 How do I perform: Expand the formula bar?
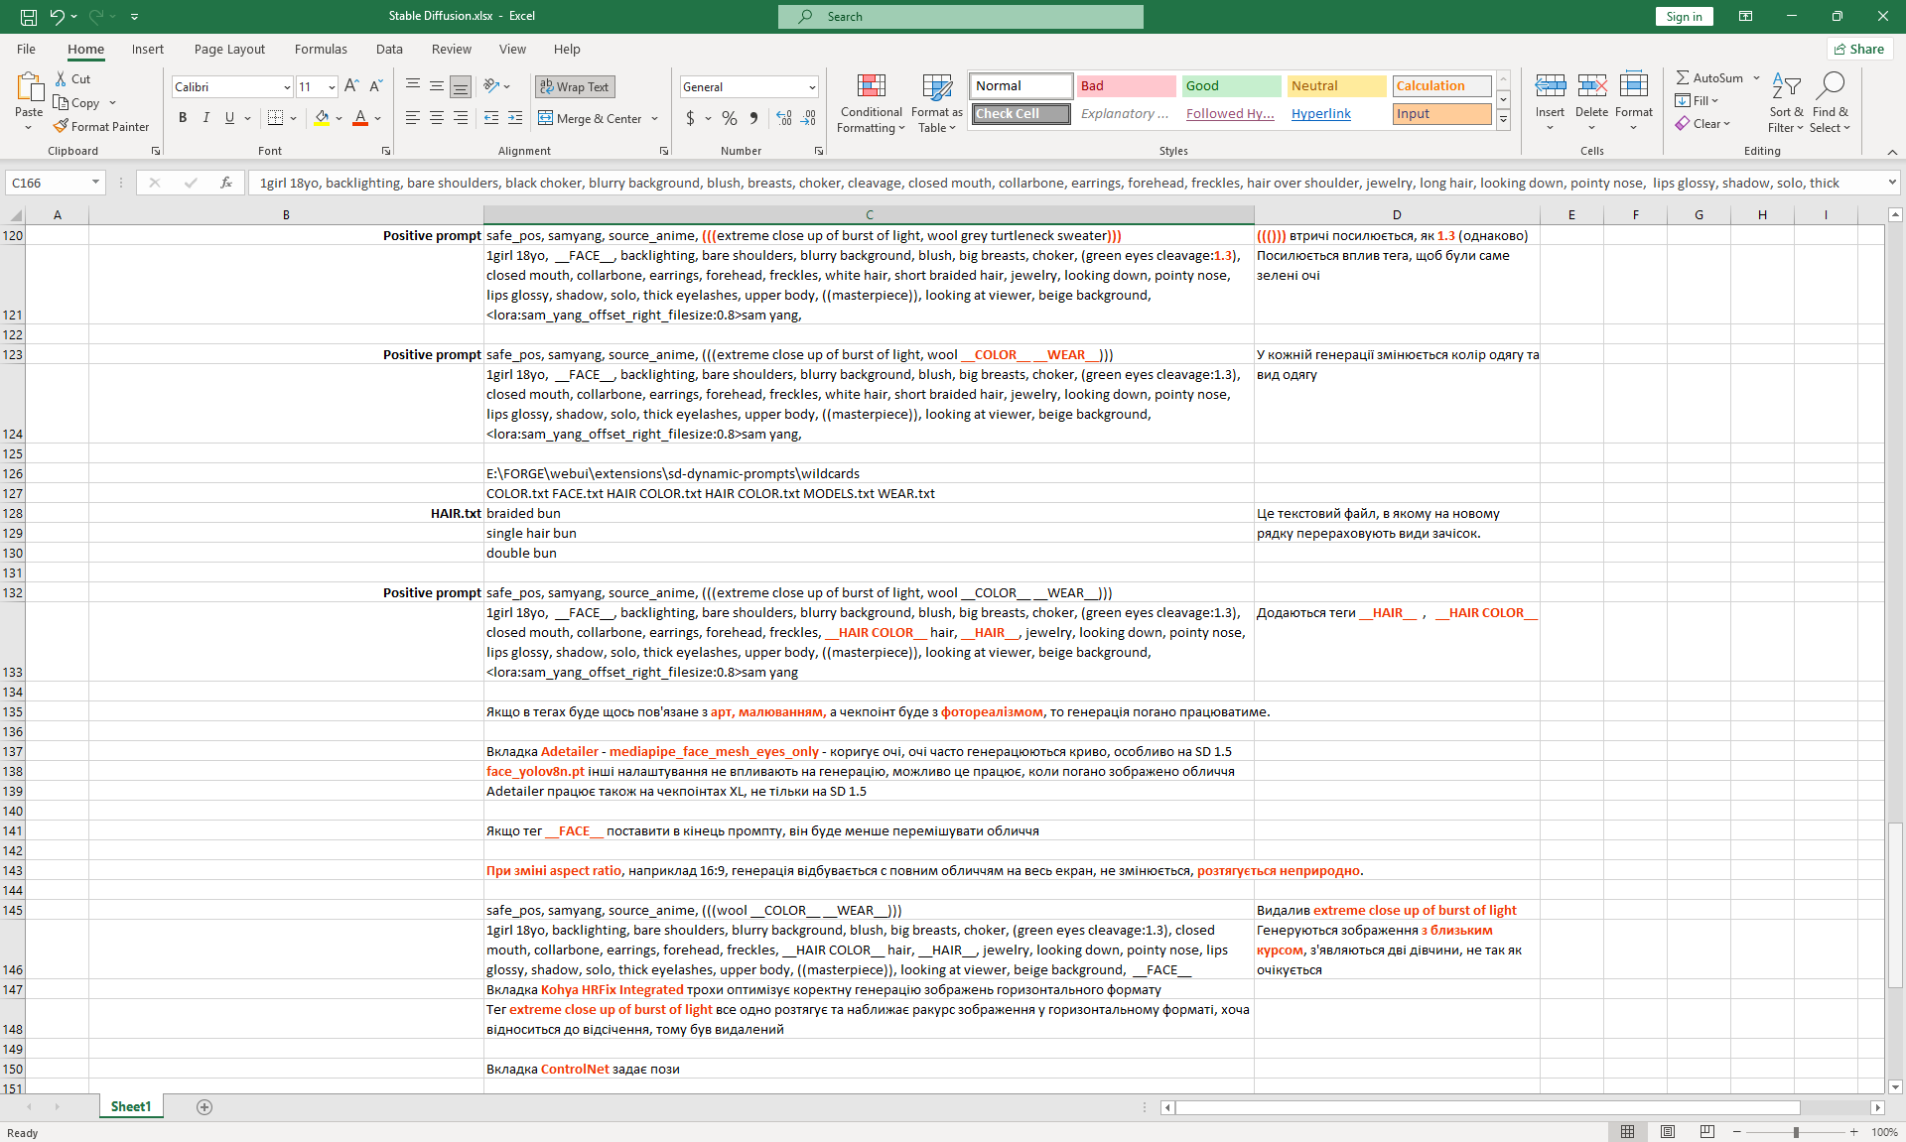point(1892,183)
